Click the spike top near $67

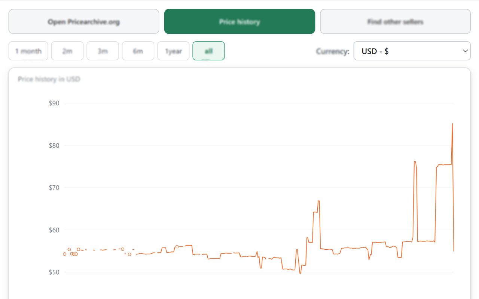pyautogui.click(x=318, y=201)
